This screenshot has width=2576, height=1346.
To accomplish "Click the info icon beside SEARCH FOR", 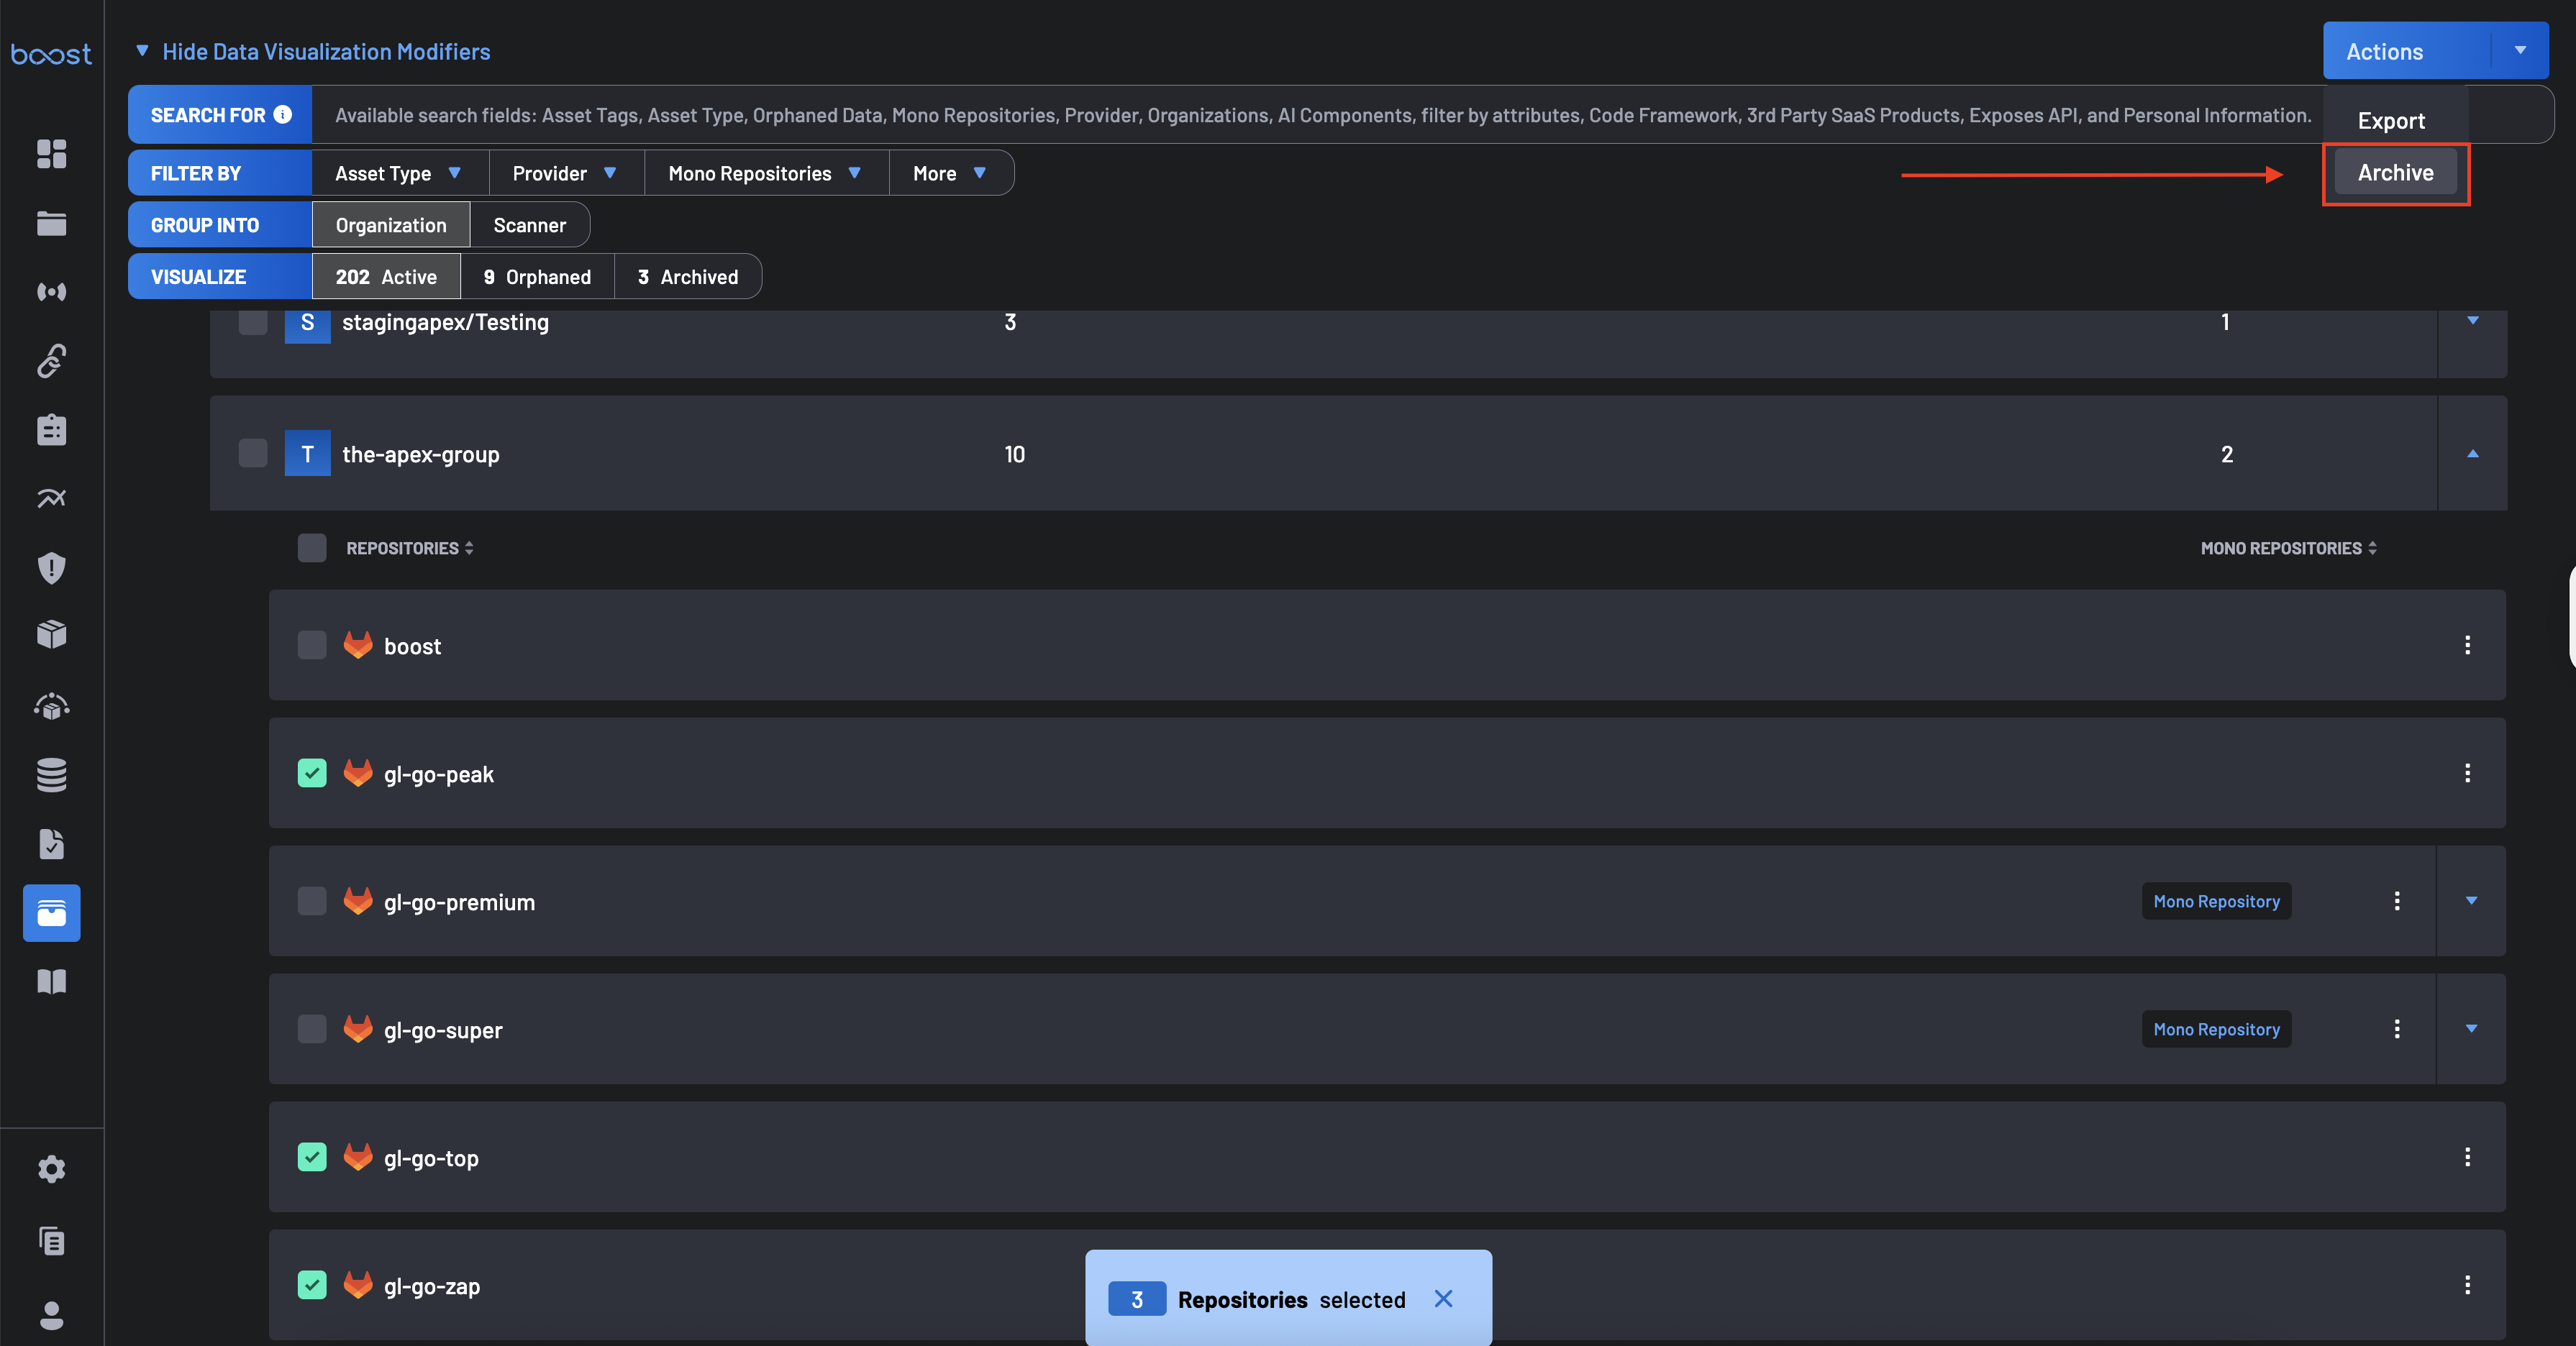I will click(x=283, y=115).
